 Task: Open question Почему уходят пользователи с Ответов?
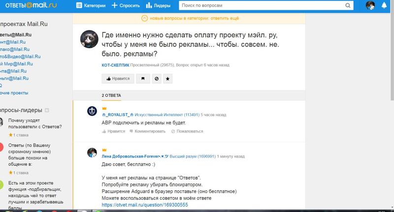pos(35,123)
